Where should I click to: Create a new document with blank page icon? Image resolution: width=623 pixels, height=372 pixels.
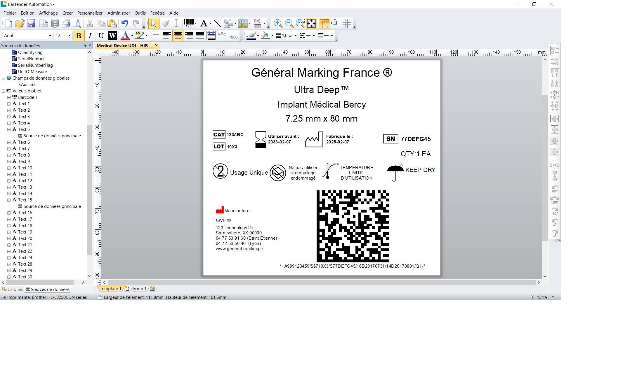[x=9, y=23]
